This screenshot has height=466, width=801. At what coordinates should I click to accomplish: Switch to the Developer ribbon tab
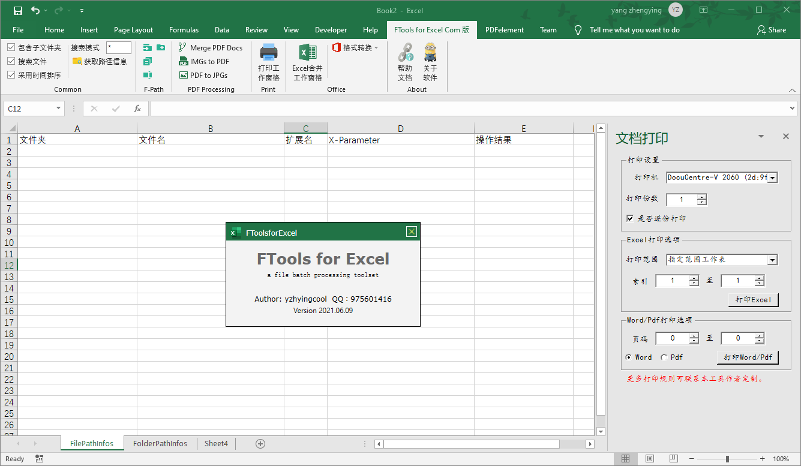tap(331, 29)
